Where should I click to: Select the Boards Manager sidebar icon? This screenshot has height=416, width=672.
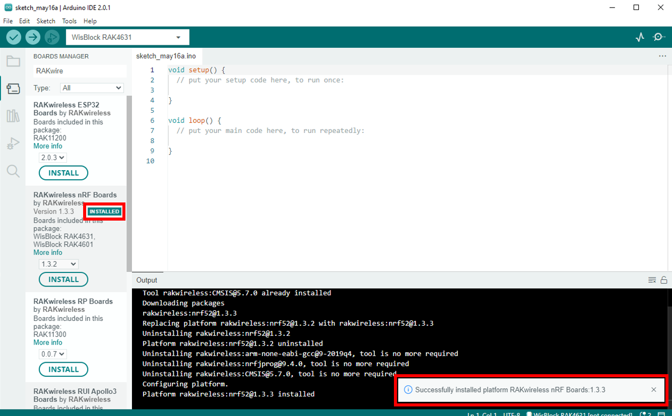click(13, 89)
